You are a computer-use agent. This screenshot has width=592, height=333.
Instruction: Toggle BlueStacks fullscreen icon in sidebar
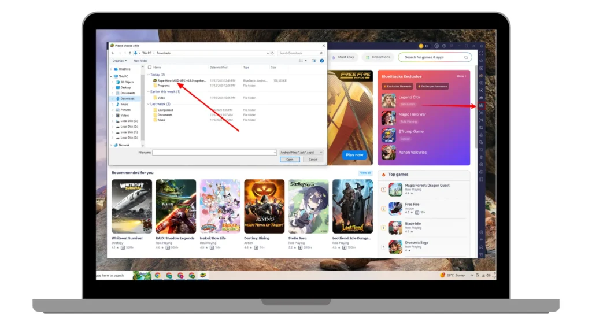(481, 53)
